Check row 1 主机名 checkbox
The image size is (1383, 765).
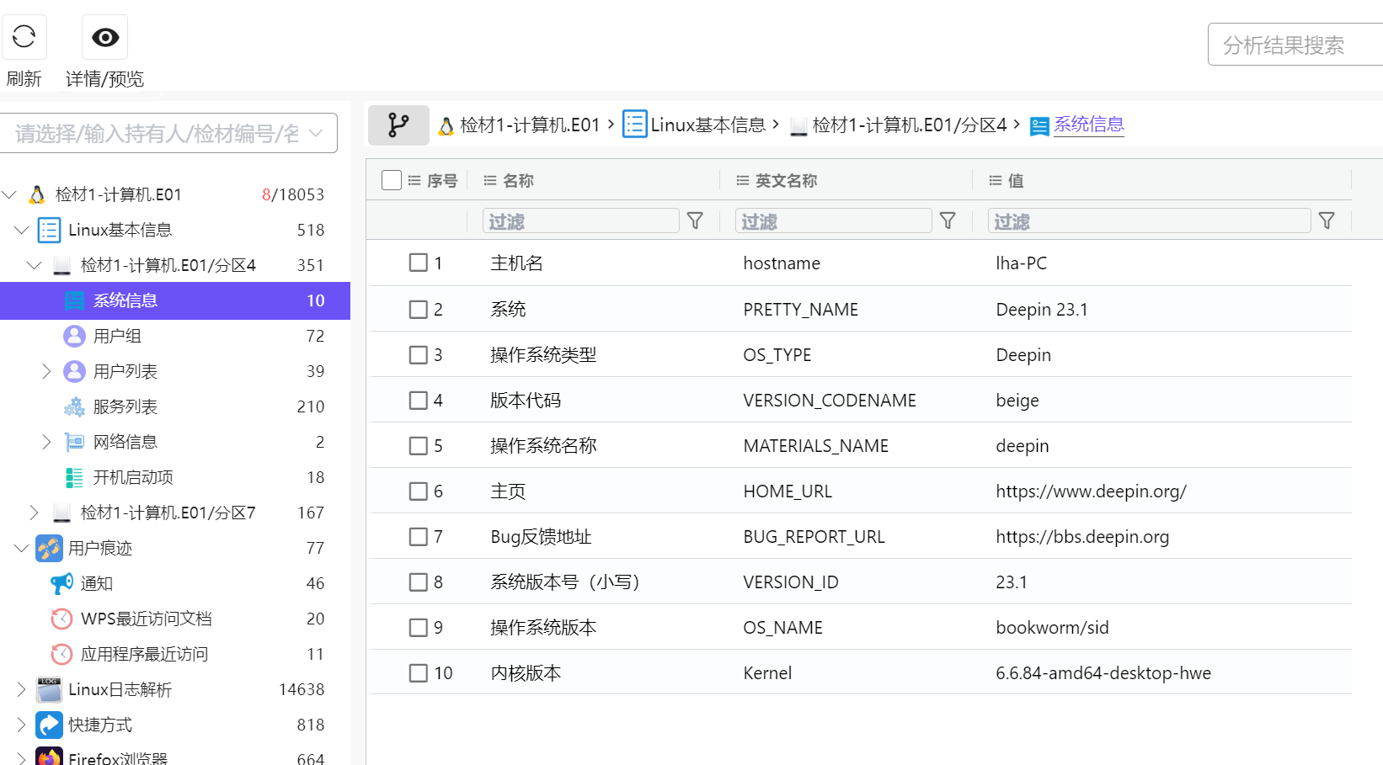click(418, 263)
